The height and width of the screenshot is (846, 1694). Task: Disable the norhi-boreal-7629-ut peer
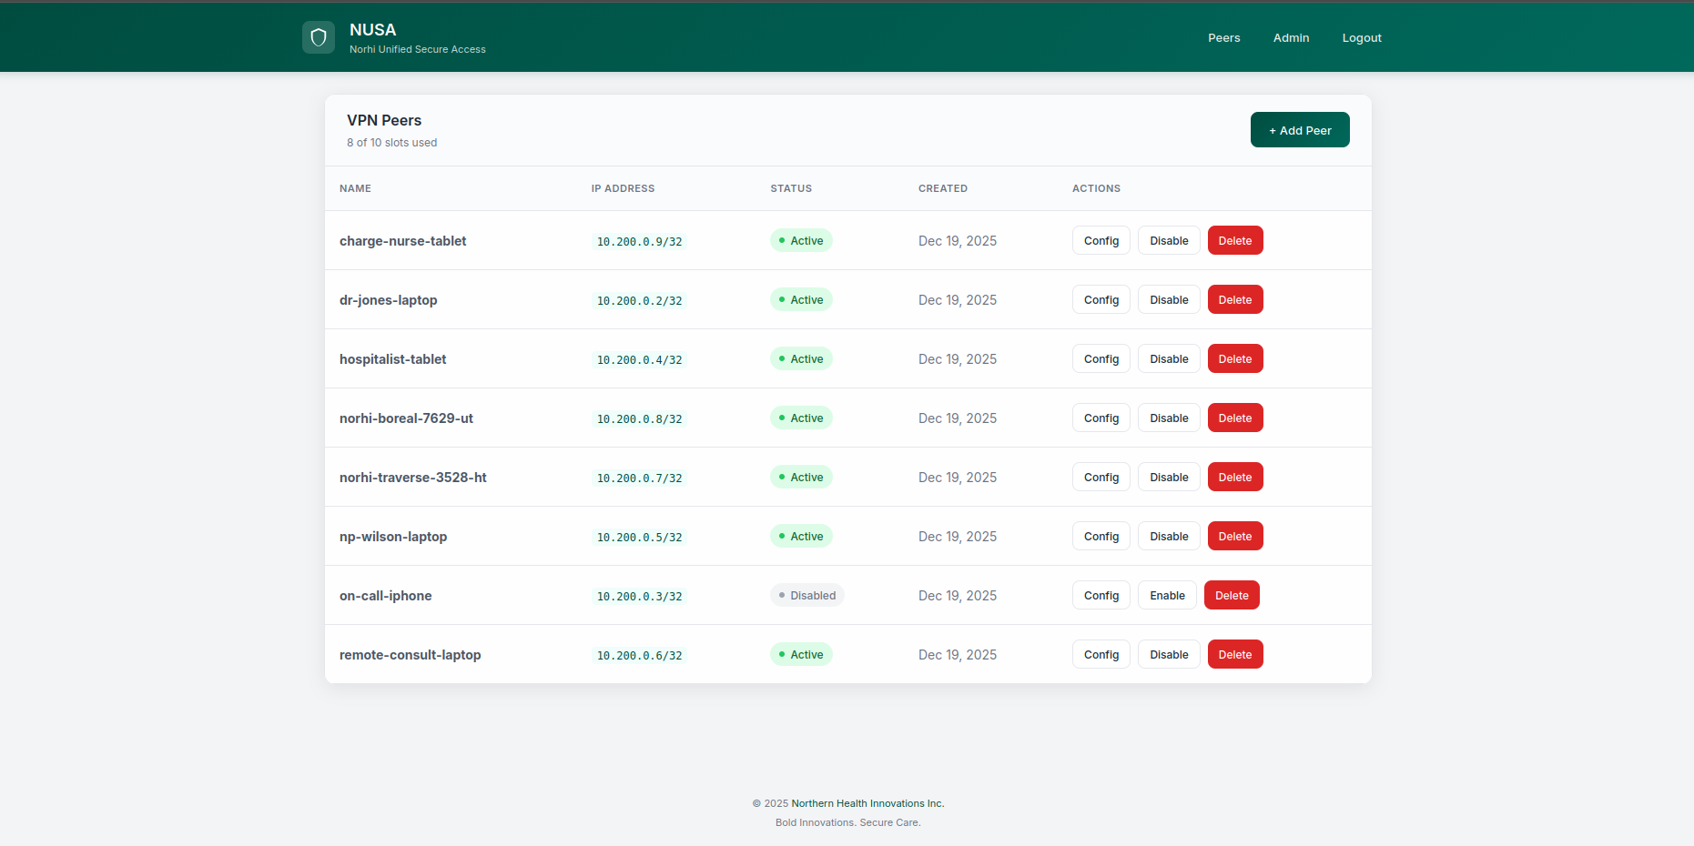1168,418
